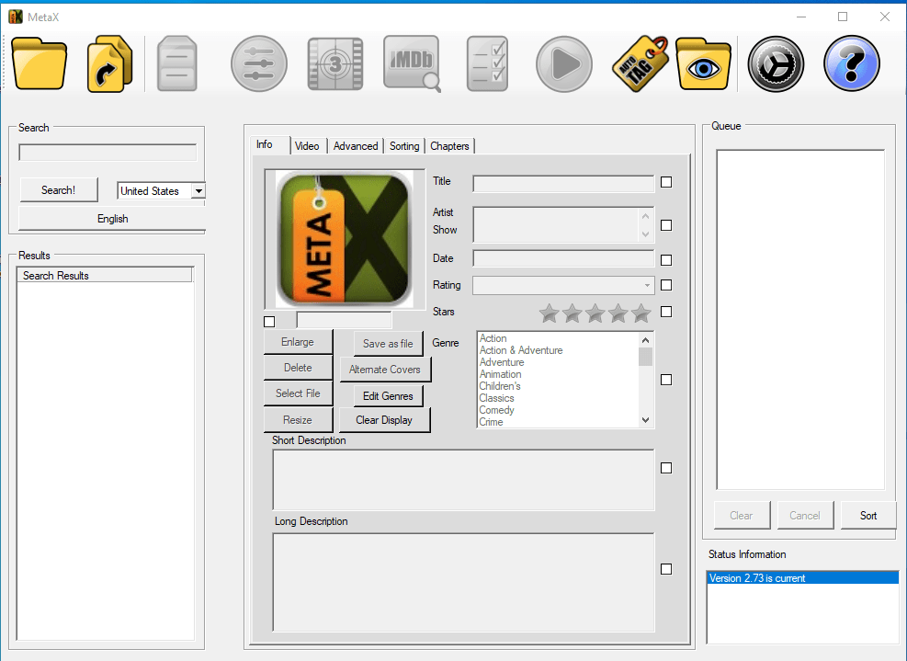Tick the checkbox next to Title
Image resolution: width=907 pixels, height=661 pixels.
point(666,182)
